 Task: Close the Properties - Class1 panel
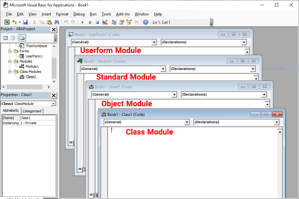54,95
